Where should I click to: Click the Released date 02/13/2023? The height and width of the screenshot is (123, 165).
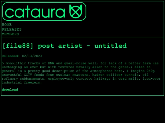pyautogui.click(x=32, y=56)
